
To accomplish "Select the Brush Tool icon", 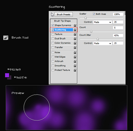I will pos(6,38).
